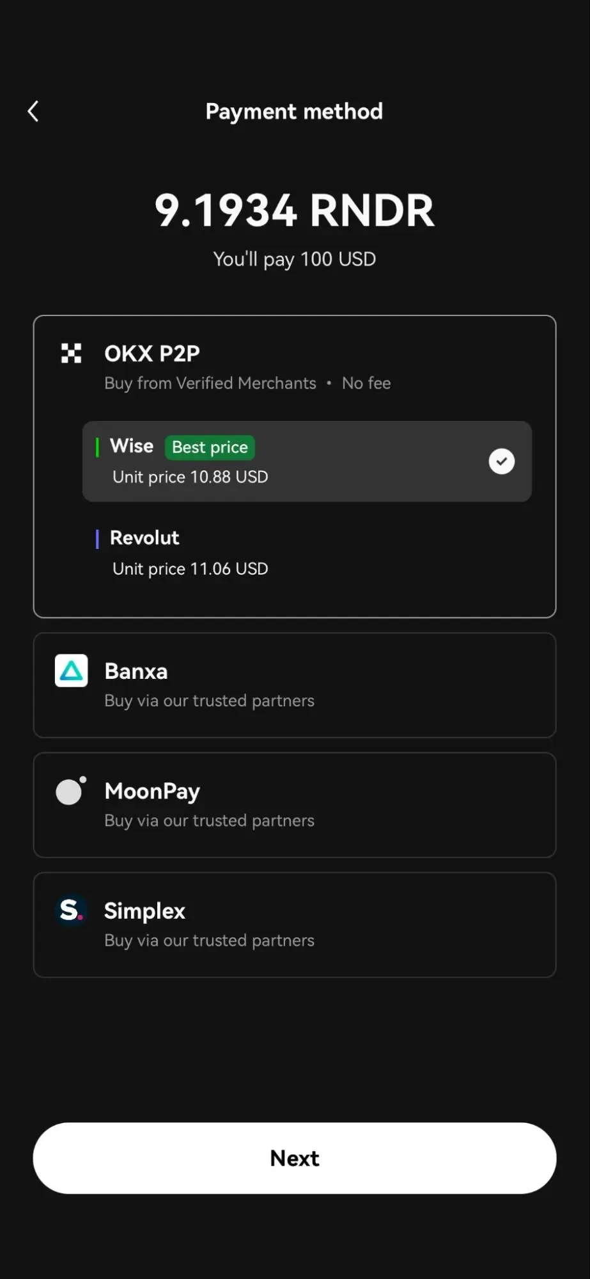The image size is (590, 1279).
Task: Open the OKX P2P section header
Action: click(152, 353)
